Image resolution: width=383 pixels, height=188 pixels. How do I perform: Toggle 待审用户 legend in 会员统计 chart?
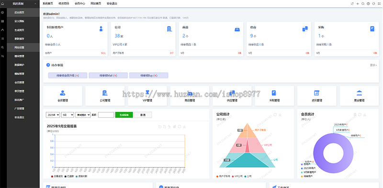pyautogui.click(x=306, y=176)
